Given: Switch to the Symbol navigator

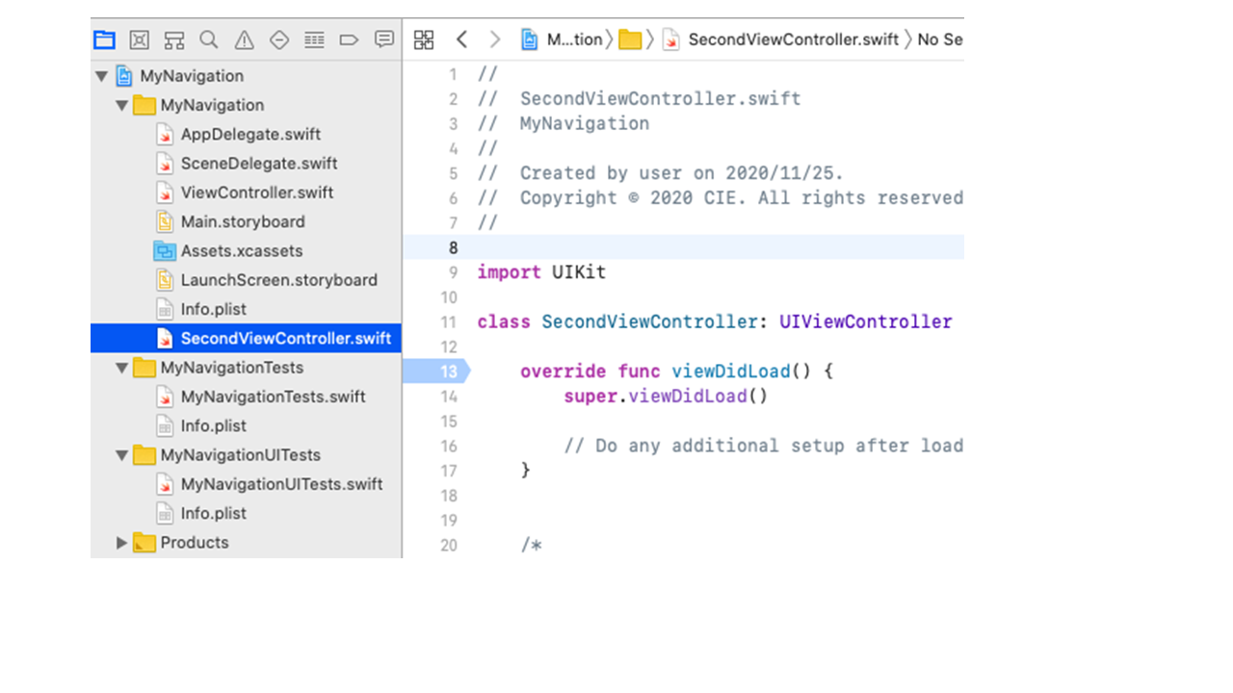Looking at the screenshot, I should pyautogui.click(x=174, y=39).
